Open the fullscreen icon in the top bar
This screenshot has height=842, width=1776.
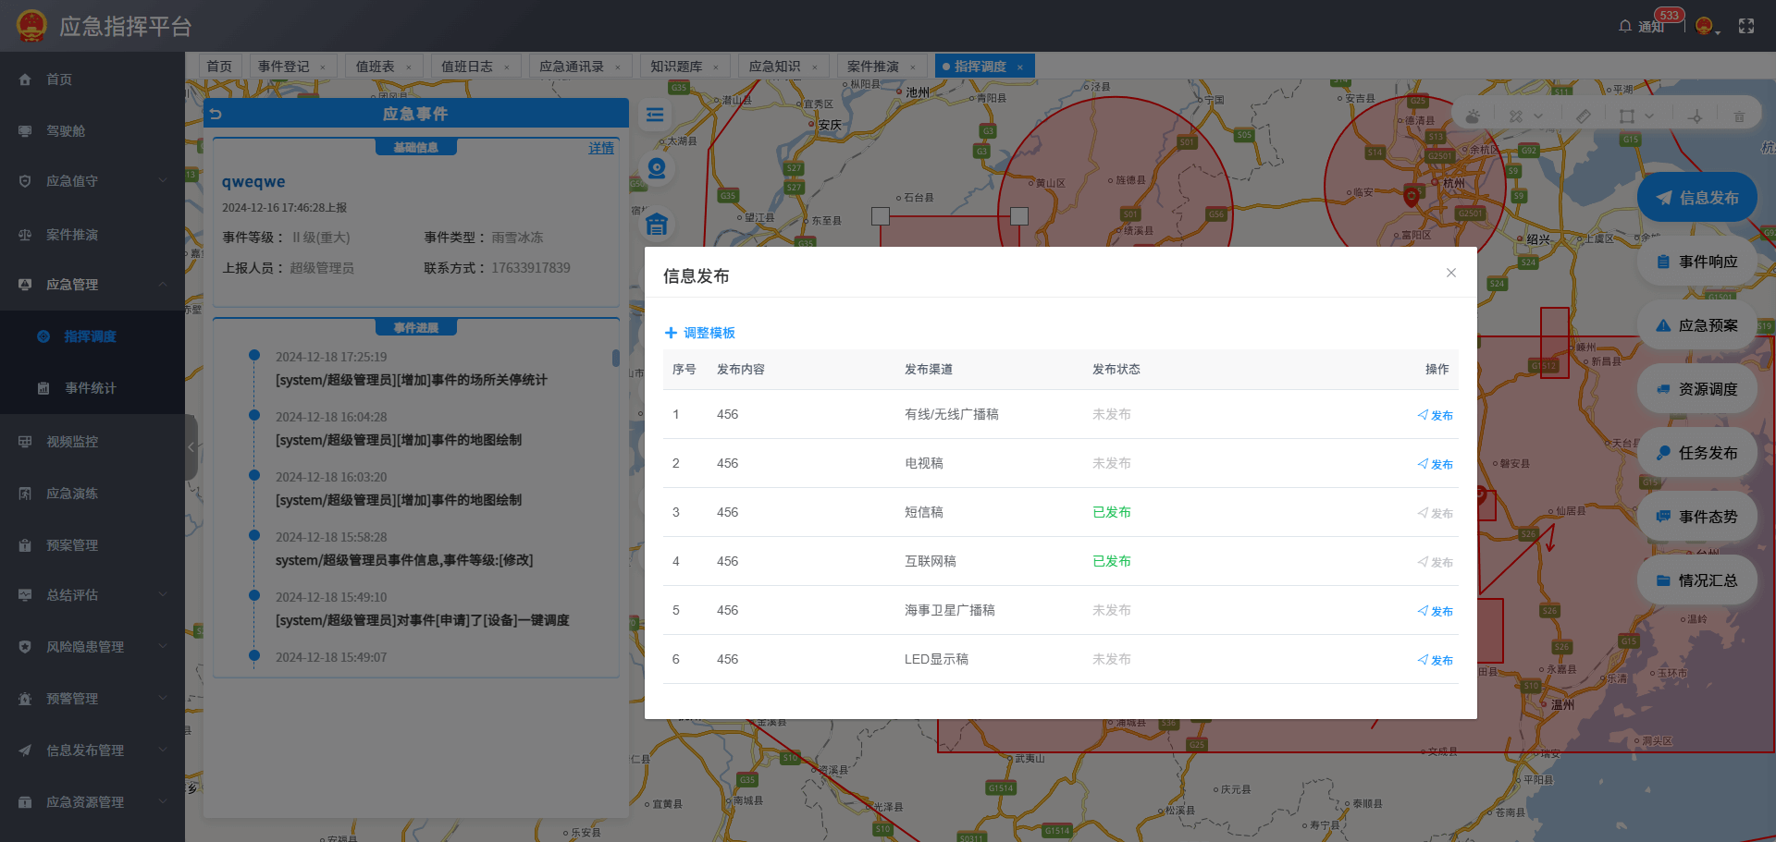click(1746, 25)
